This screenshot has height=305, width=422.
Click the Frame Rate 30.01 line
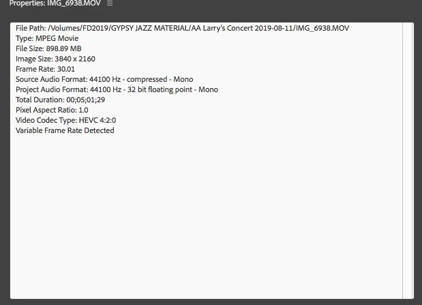point(45,69)
